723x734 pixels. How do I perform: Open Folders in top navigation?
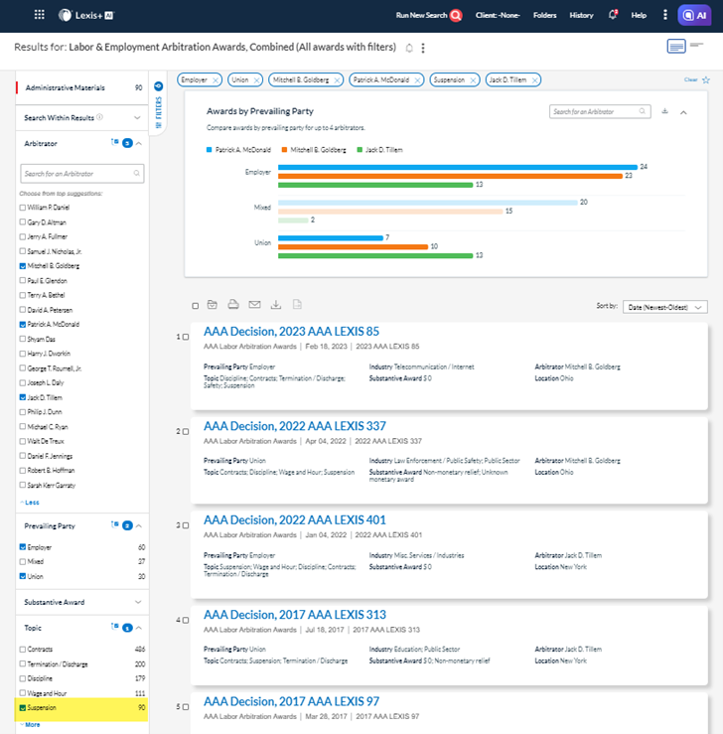click(x=544, y=15)
